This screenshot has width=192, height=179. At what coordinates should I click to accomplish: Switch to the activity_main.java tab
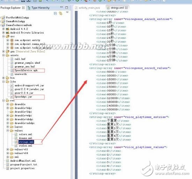87,8
